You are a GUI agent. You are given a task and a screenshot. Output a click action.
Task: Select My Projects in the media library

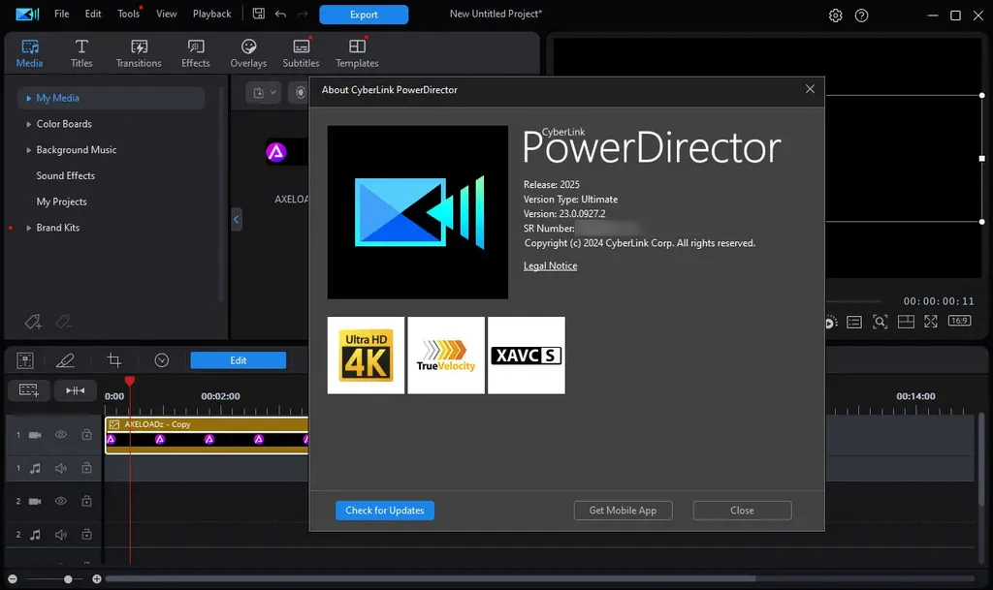61,202
